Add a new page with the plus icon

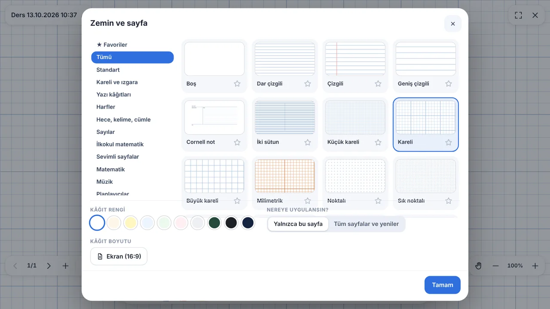pyautogui.click(x=65, y=266)
